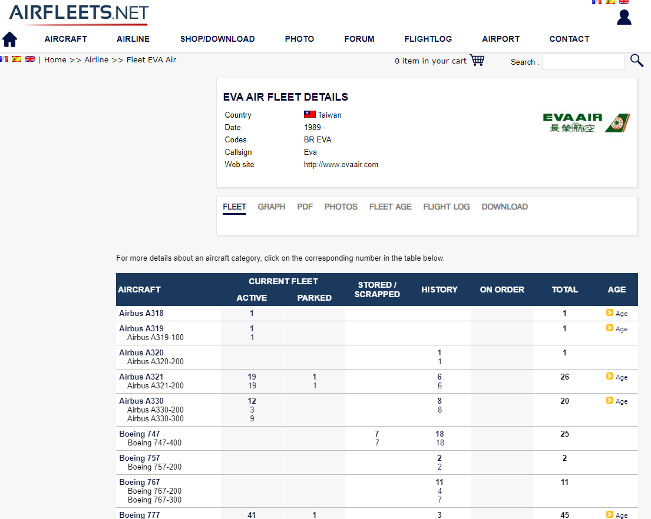Click active count 12 for Airbus A330
Image resolution: width=651 pixels, height=519 pixels.
[252, 401]
